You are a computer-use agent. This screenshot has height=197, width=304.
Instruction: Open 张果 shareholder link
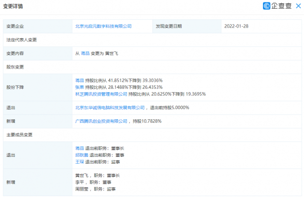point(80,87)
